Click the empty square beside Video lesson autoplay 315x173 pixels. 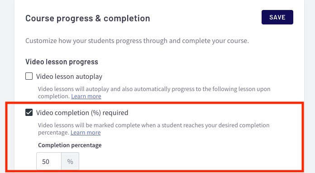(x=29, y=77)
